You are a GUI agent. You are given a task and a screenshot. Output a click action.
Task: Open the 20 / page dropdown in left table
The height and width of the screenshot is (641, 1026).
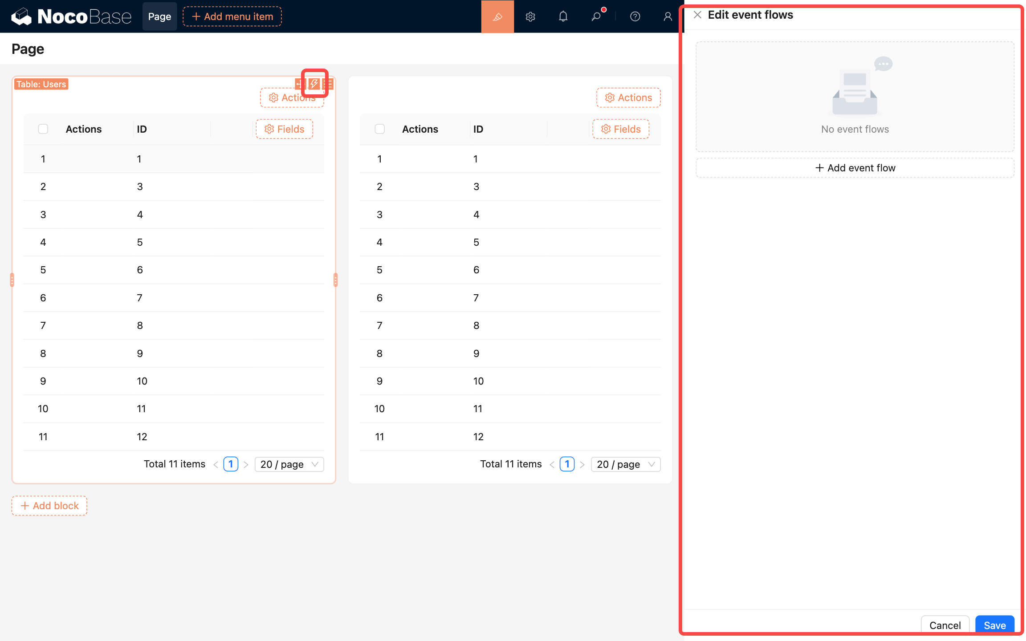tap(289, 464)
